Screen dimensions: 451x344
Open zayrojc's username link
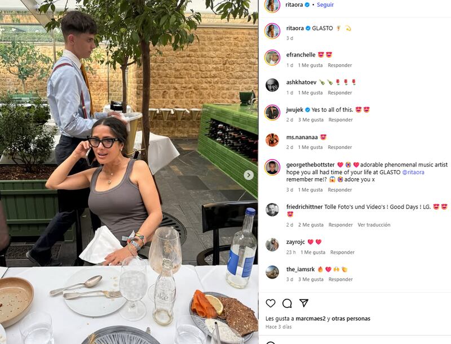tap(295, 242)
